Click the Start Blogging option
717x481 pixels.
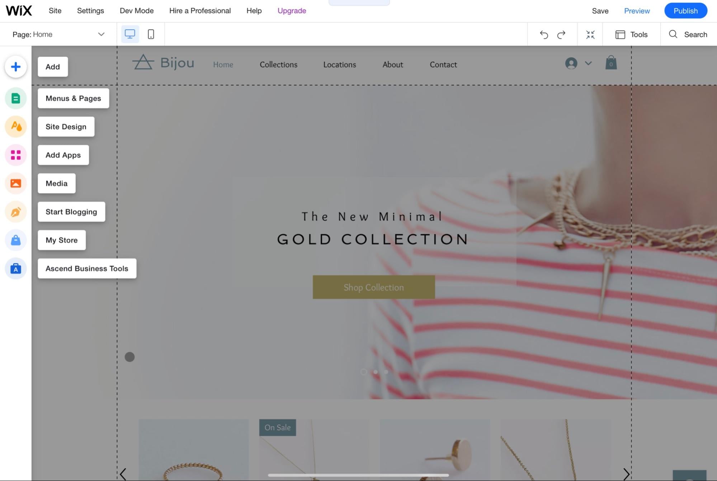tap(71, 211)
